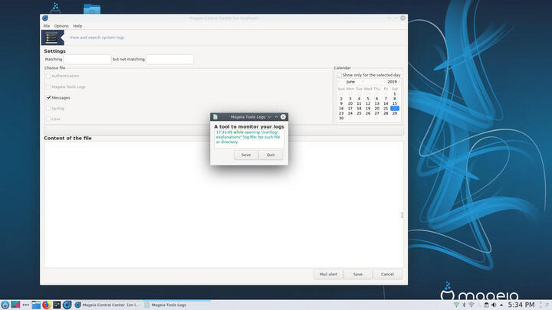
Task: Open the Help menu
Action: click(x=77, y=26)
